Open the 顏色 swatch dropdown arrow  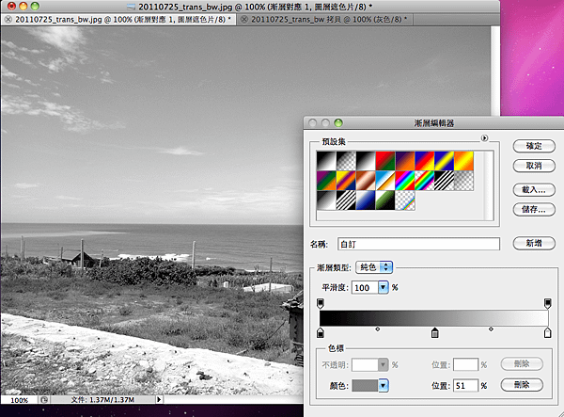[384, 386]
